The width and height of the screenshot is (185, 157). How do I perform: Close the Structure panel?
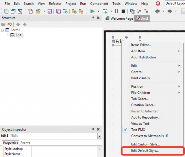coord(98,18)
